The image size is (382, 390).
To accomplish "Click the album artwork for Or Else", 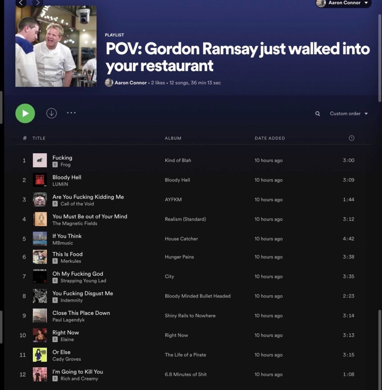I will tap(40, 355).
